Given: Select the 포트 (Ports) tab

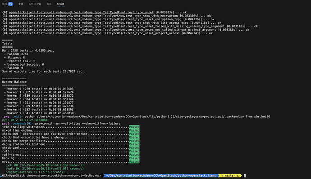Looking at the screenshot, I should pos(49,4).
